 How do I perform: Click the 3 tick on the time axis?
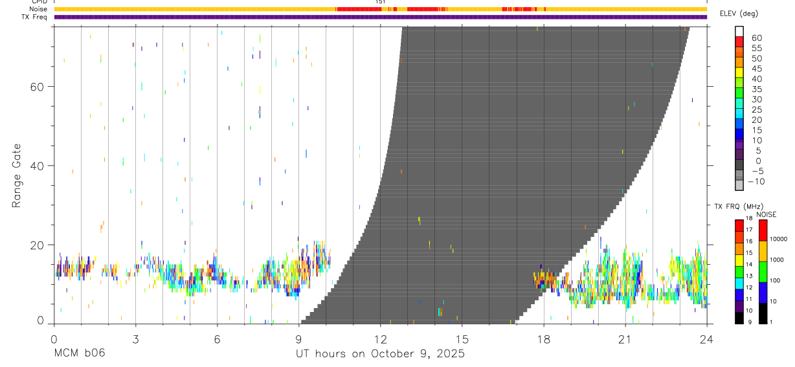pos(135,339)
